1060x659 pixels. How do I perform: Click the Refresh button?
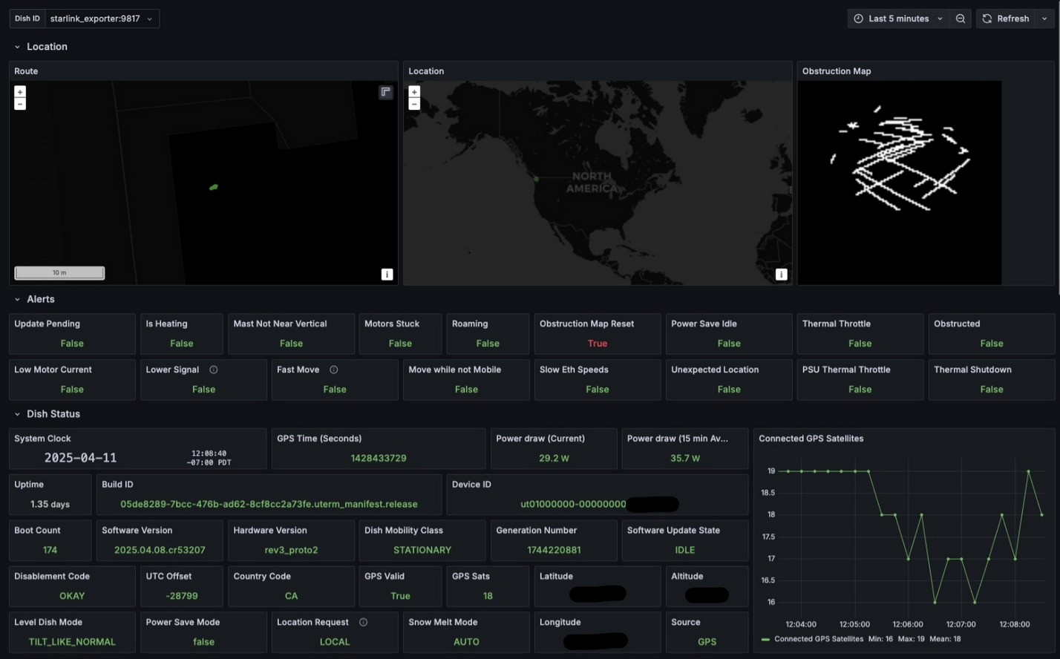[1007, 19]
